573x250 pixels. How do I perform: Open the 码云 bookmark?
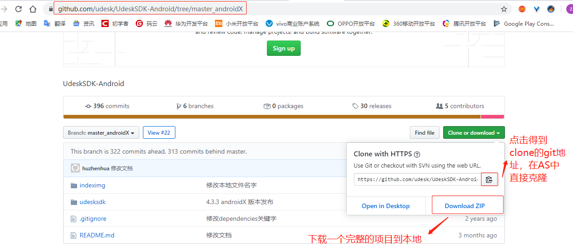click(x=147, y=23)
